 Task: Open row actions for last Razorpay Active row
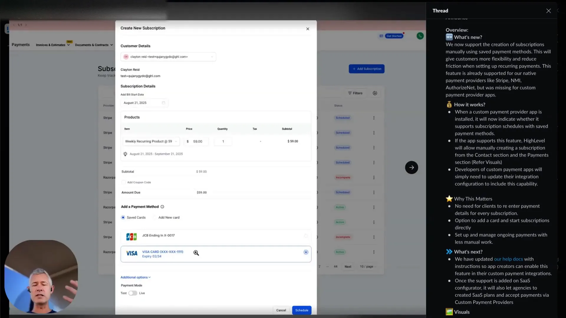point(374,252)
